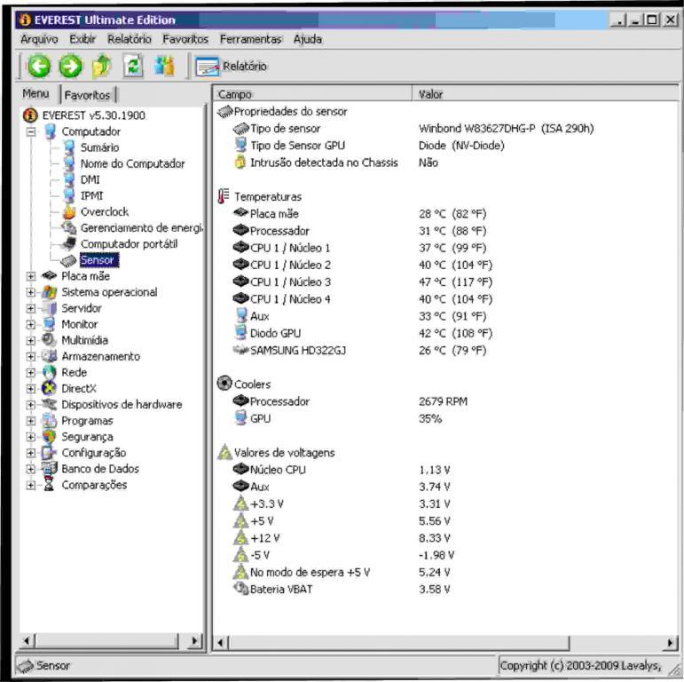Viewport: 684px width, 682px height.
Task: Click the Refresh toolbar icon
Action: pos(133,67)
